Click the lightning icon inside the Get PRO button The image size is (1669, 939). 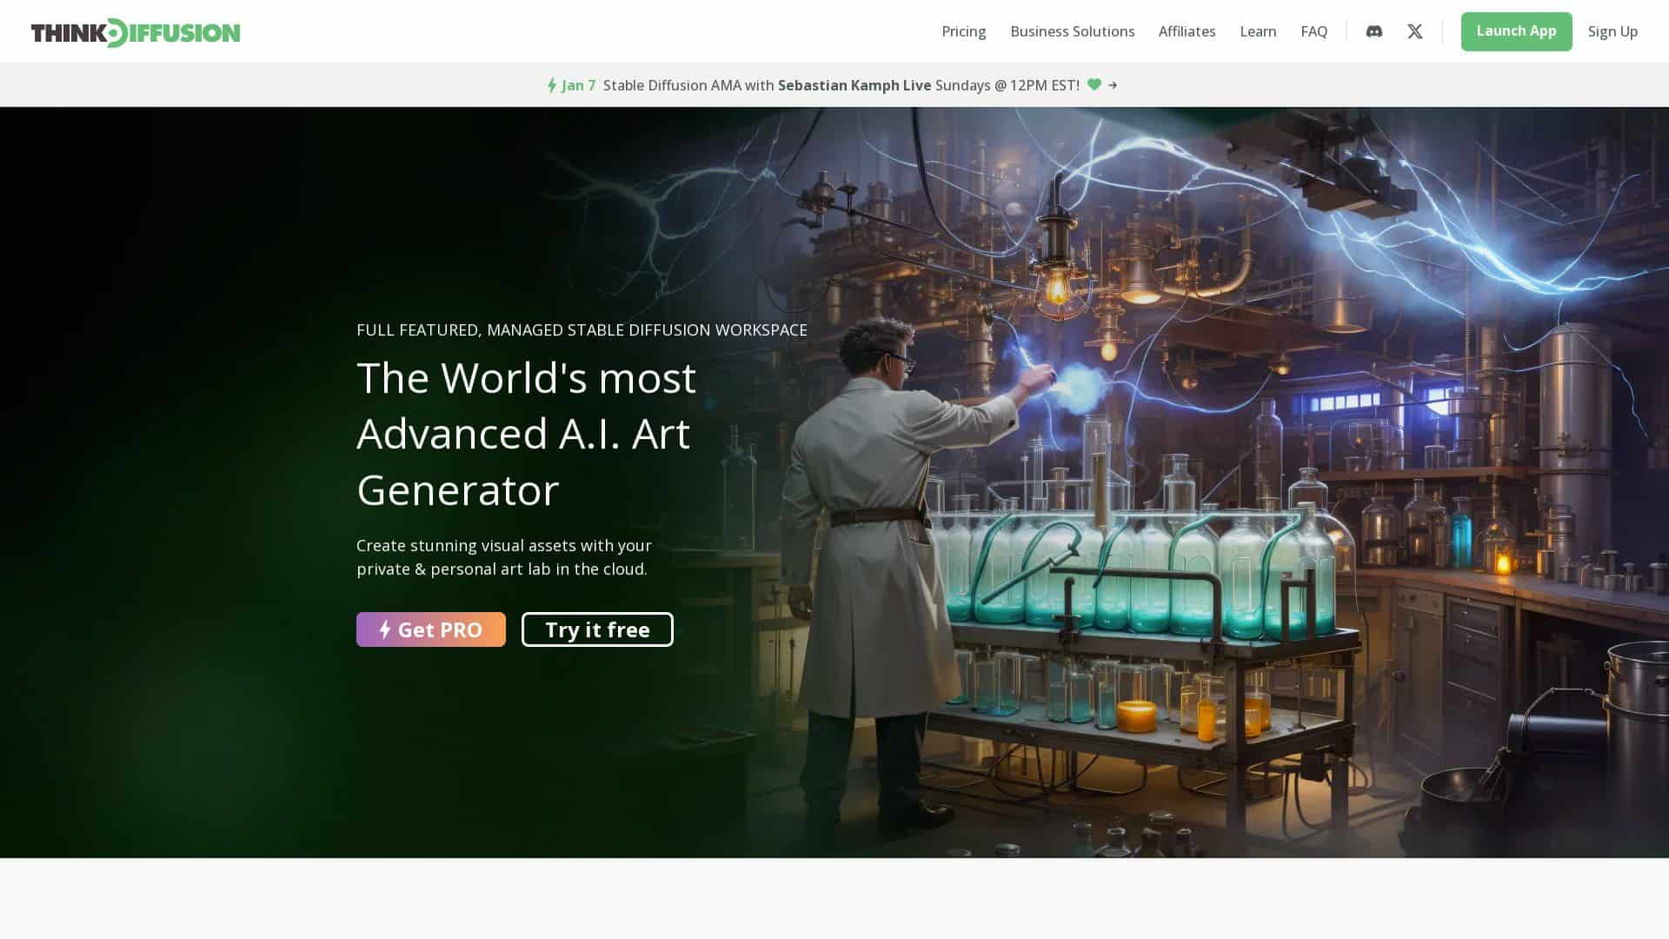385,629
